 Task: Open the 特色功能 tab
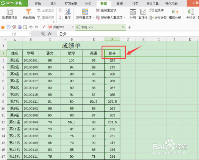[171, 4]
